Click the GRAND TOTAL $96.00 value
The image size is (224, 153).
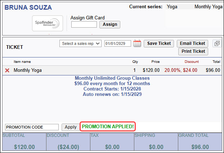click(200, 147)
